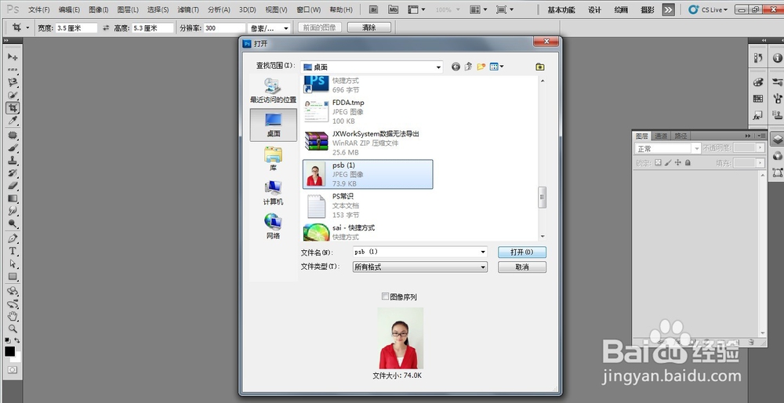Select the Clone Stamp tool

[x=13, y=161]
